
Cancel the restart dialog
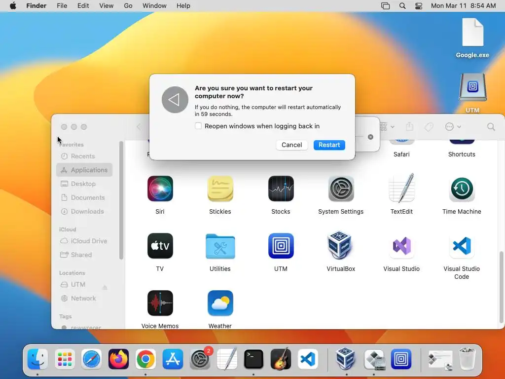click(292, 145)
